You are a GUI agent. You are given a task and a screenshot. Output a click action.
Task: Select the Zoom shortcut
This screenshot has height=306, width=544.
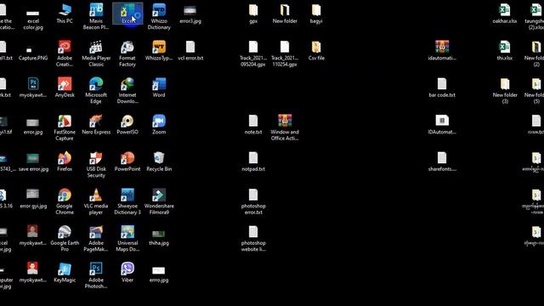click(x=159, y=125)
